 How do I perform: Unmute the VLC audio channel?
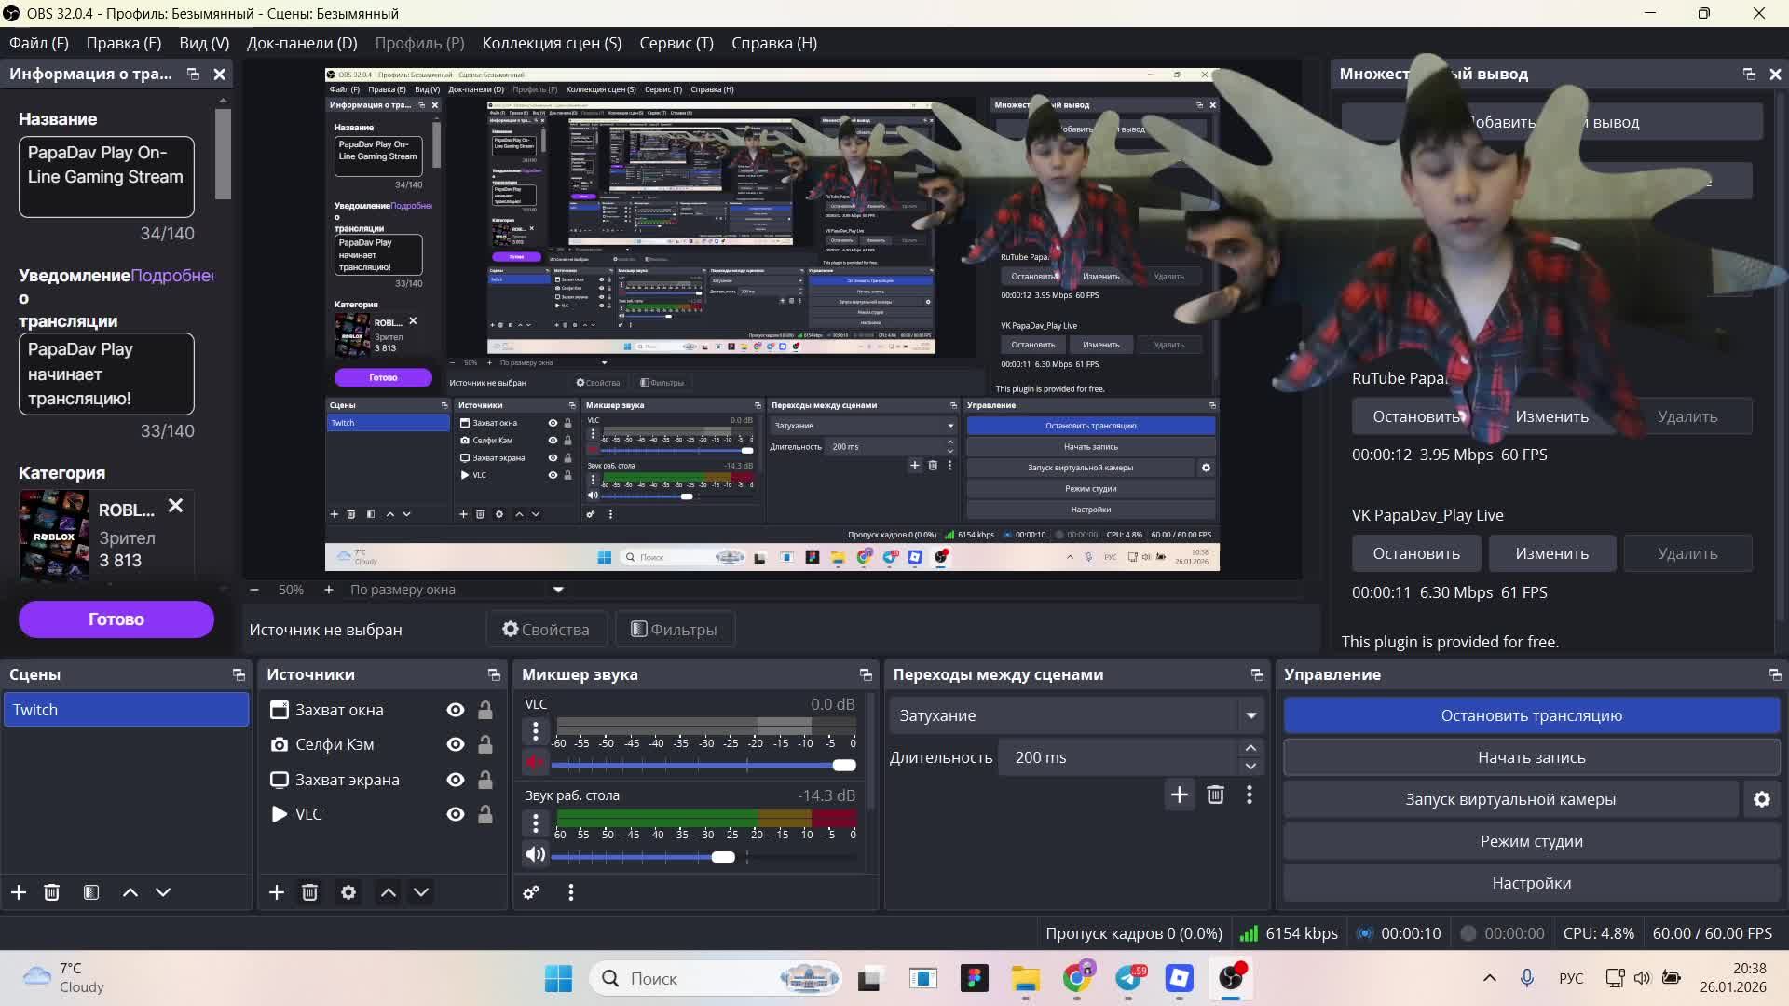pos(535,763)
